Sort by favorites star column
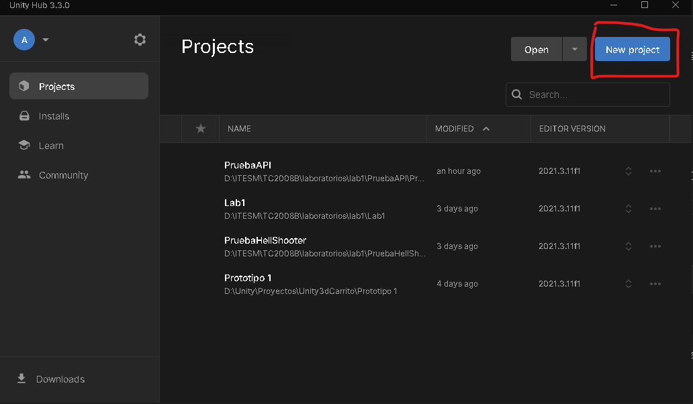The height and width of the screenshot is (404, 693). click(x=201, y=128)
